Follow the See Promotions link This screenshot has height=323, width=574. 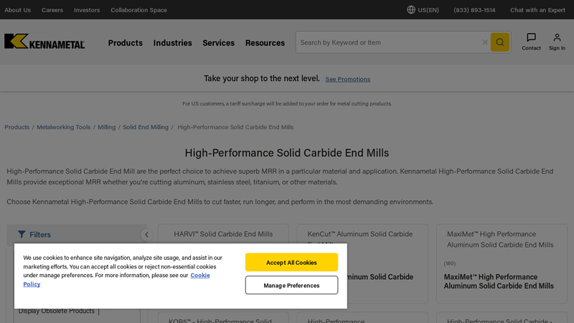[x=348, y=79]
